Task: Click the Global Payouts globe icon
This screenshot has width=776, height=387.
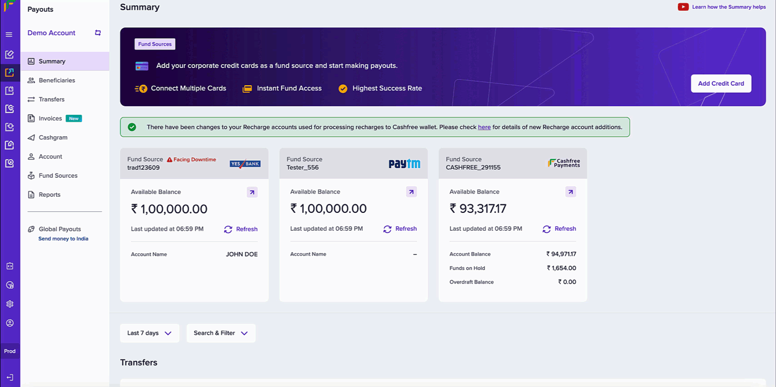Action: click(x=31, y=229)
